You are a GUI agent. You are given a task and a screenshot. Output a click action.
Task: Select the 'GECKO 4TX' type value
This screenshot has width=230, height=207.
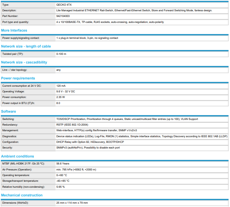[x=64, y=5]
